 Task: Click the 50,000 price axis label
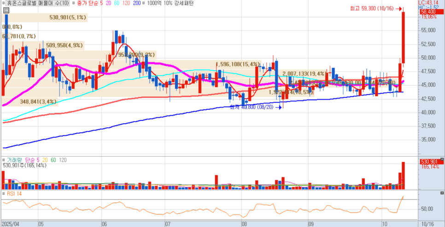[x=427, y=58]
